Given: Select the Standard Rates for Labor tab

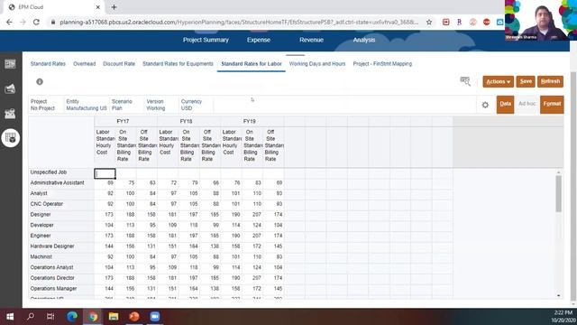Looking at the screenshot, I should click(x=252, y=64).
